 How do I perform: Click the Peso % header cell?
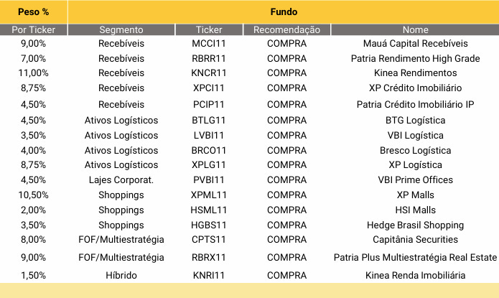click(x=34, y=11)
